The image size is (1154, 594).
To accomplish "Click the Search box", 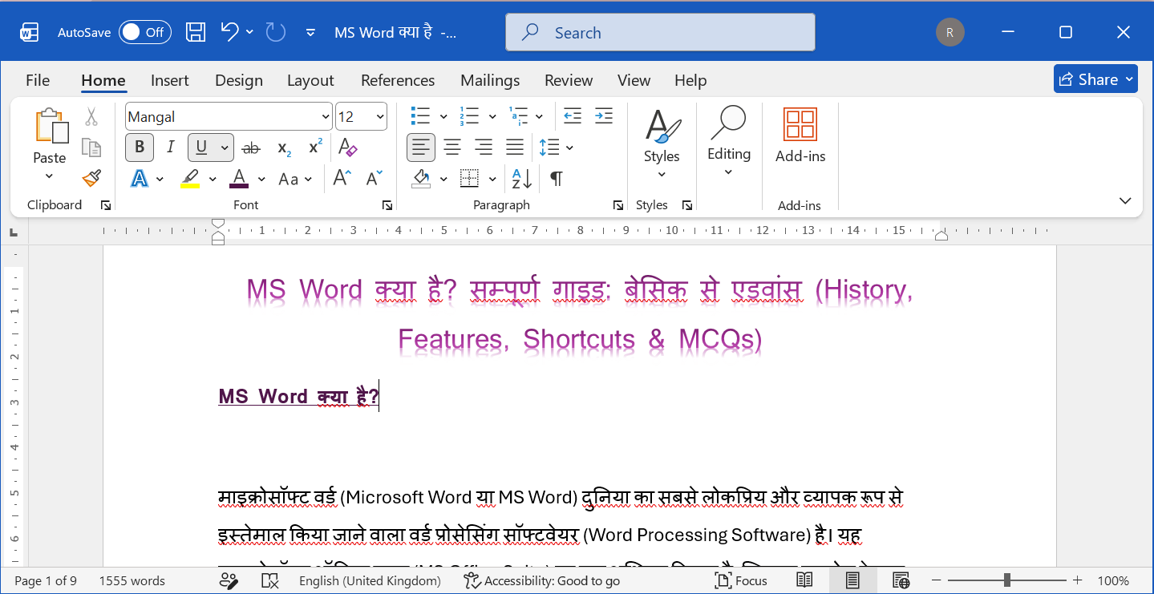I will click(660, 33).
